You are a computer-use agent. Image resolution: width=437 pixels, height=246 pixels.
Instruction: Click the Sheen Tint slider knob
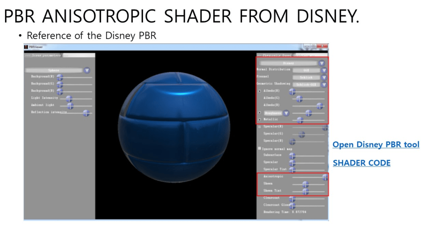point(305,191)
